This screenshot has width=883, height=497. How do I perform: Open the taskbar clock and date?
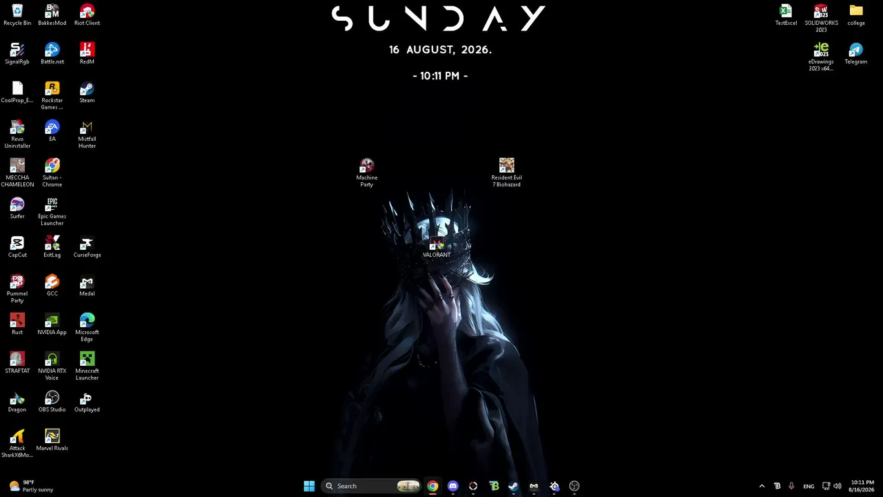click(862, 486)
